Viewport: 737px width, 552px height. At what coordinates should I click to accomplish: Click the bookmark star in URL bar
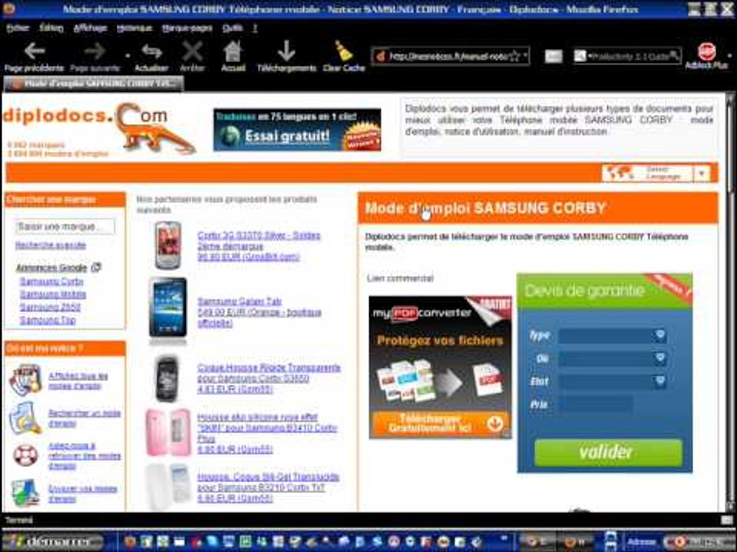[514, 56]
